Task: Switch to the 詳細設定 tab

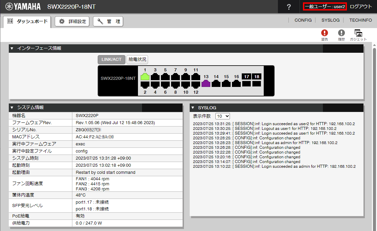Action: coord(72,22)
